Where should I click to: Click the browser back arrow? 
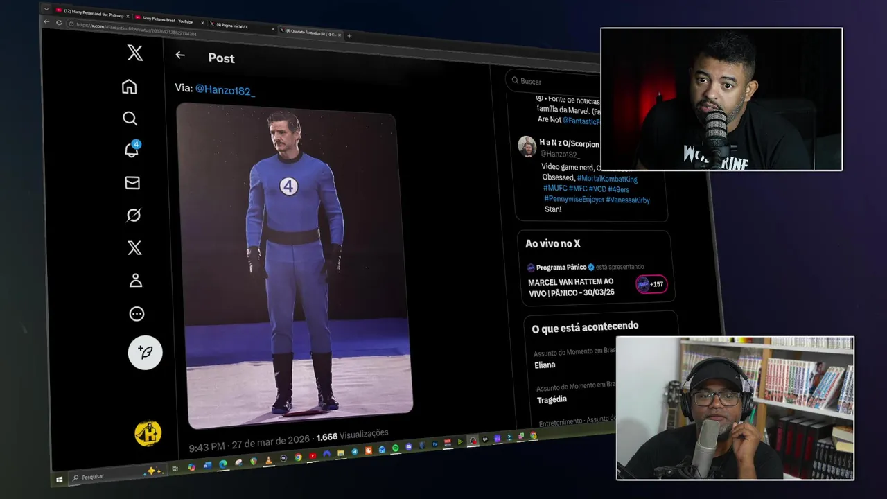tap(46, 21)
